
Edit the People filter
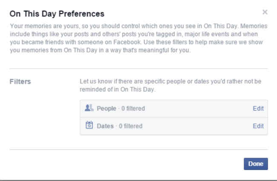click(x=258, y=108)
